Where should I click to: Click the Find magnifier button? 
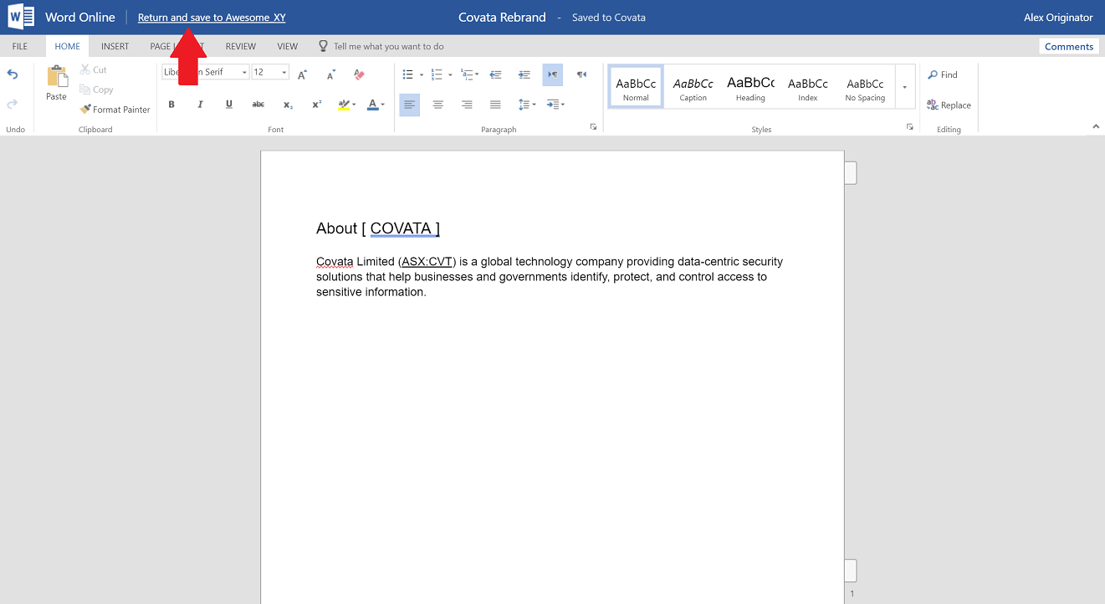[943, 74]
